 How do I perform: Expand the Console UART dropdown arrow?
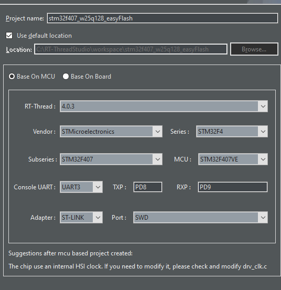click(x=98, y=187)
